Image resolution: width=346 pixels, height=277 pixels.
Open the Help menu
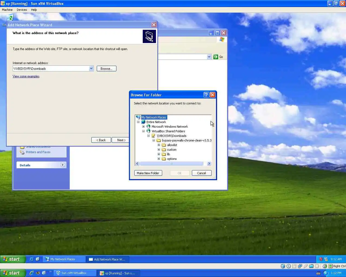[x=34, y=10]
